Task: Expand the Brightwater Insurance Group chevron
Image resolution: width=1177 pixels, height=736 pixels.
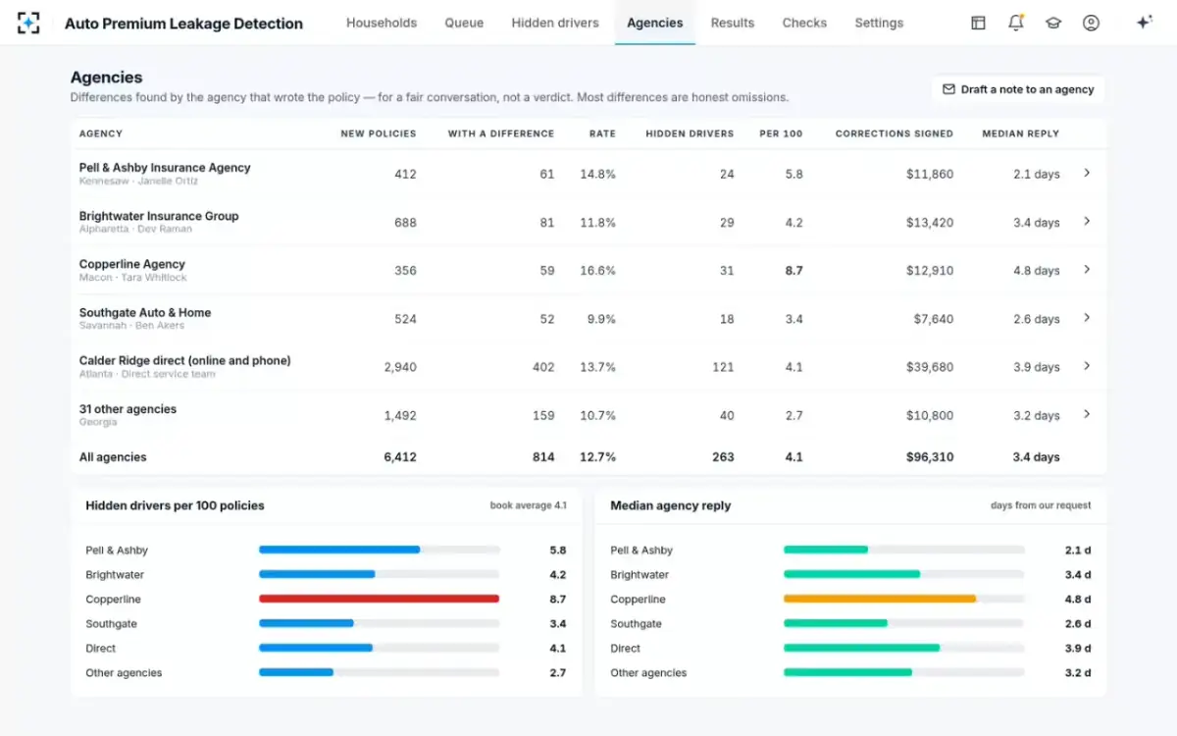Action: point(1087,221)
